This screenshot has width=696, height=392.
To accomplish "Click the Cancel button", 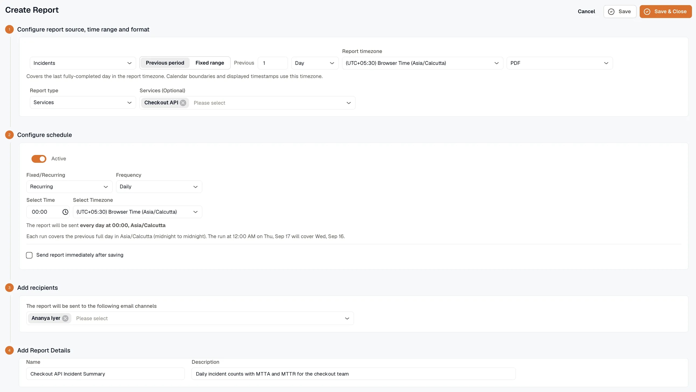I will point(586,12).
